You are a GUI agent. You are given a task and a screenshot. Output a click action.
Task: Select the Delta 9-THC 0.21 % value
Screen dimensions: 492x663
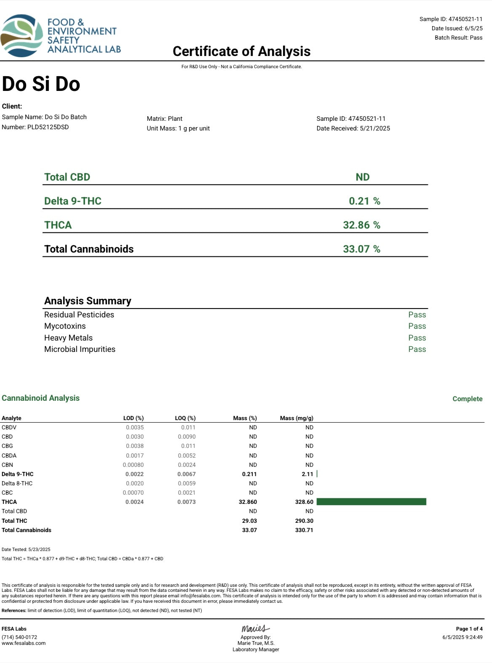(x=364, y=201)
